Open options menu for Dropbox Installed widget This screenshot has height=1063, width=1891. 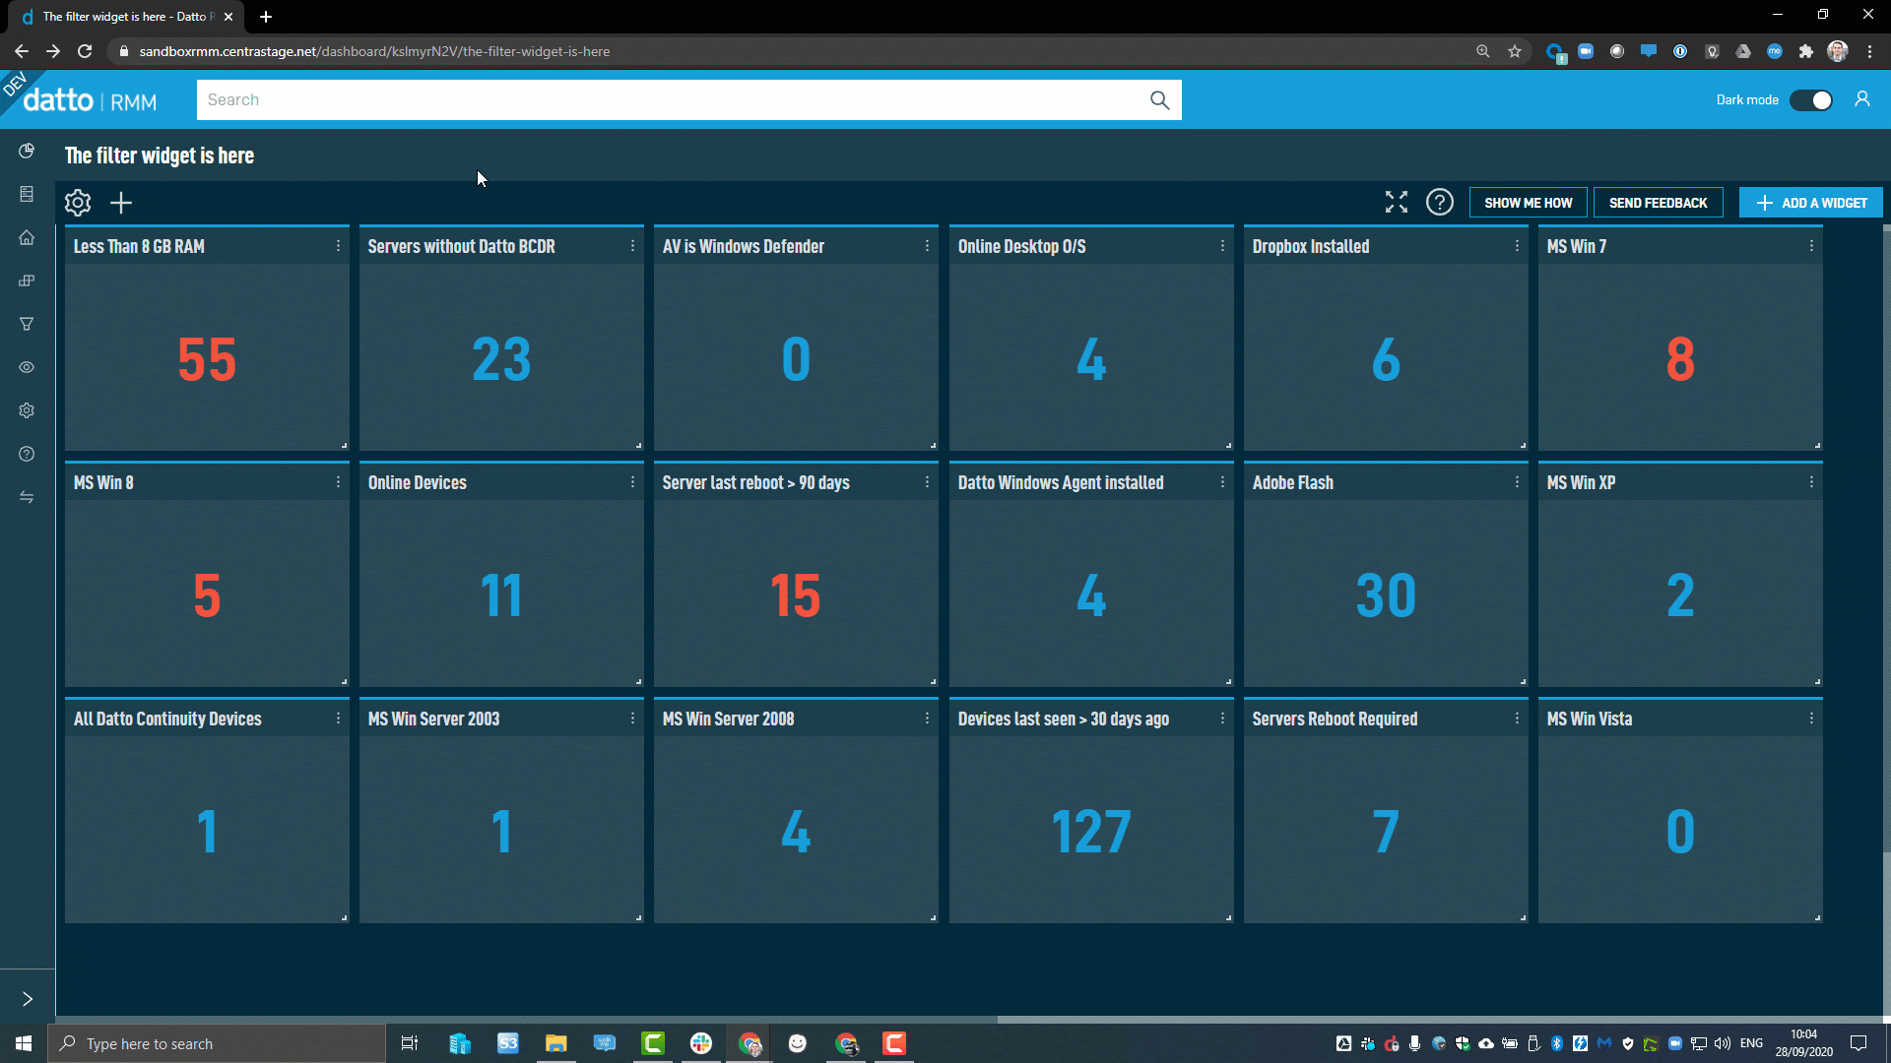pyautogui.click(x=1517, y=246)
